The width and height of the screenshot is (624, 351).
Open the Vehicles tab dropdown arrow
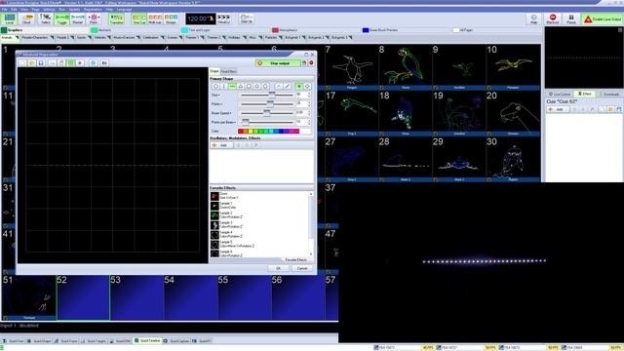tap(109, 37)
